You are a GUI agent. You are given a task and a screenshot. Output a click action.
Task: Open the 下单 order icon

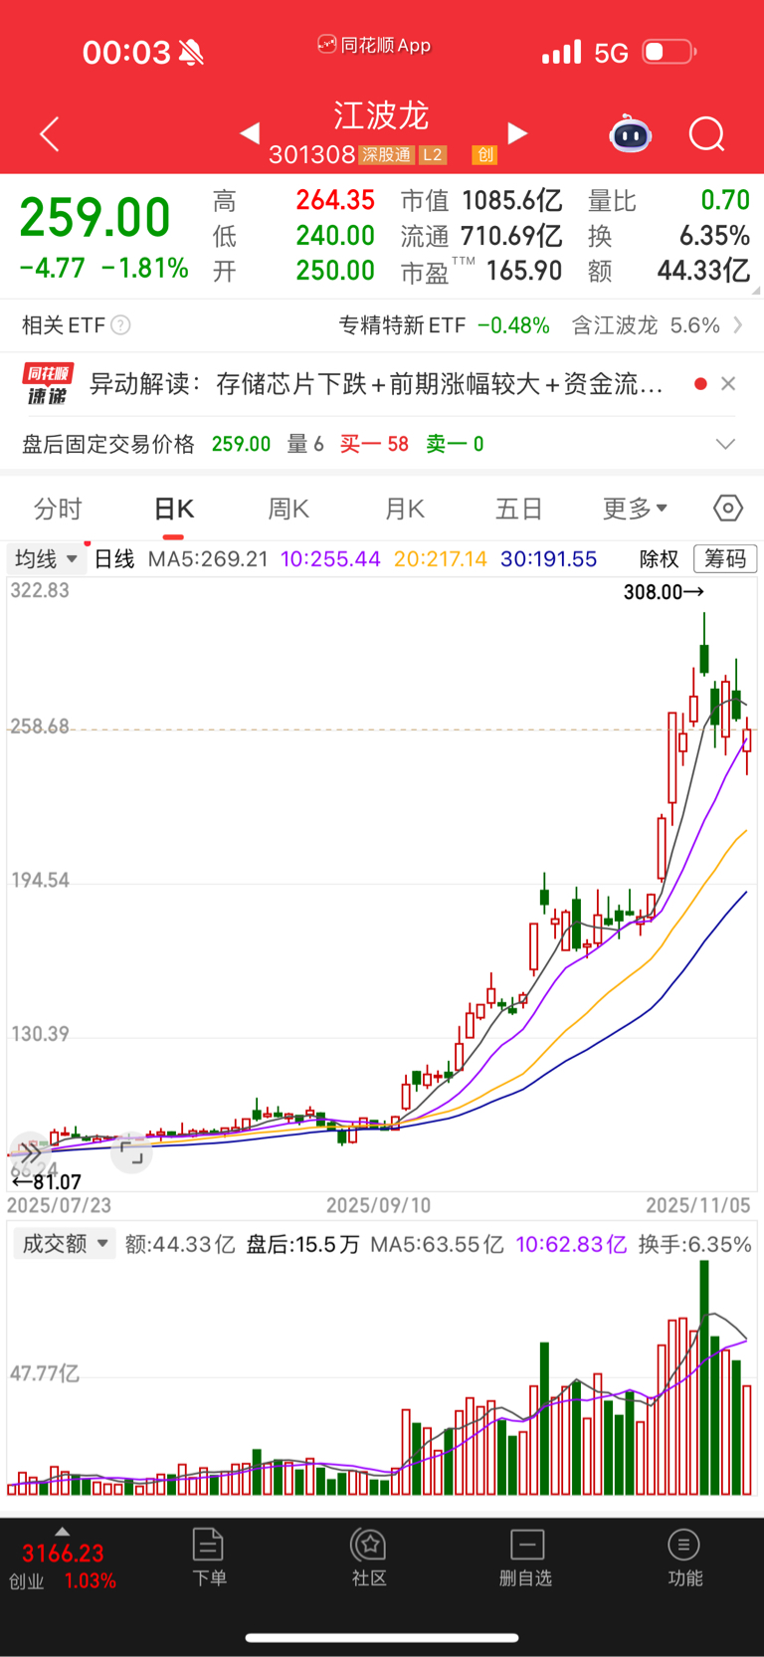[209, 1557]
